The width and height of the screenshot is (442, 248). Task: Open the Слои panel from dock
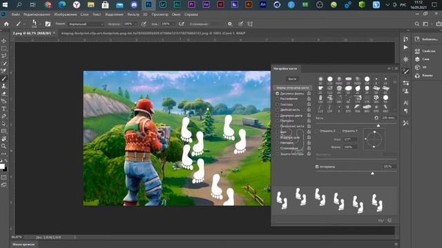tap(423, 59)
